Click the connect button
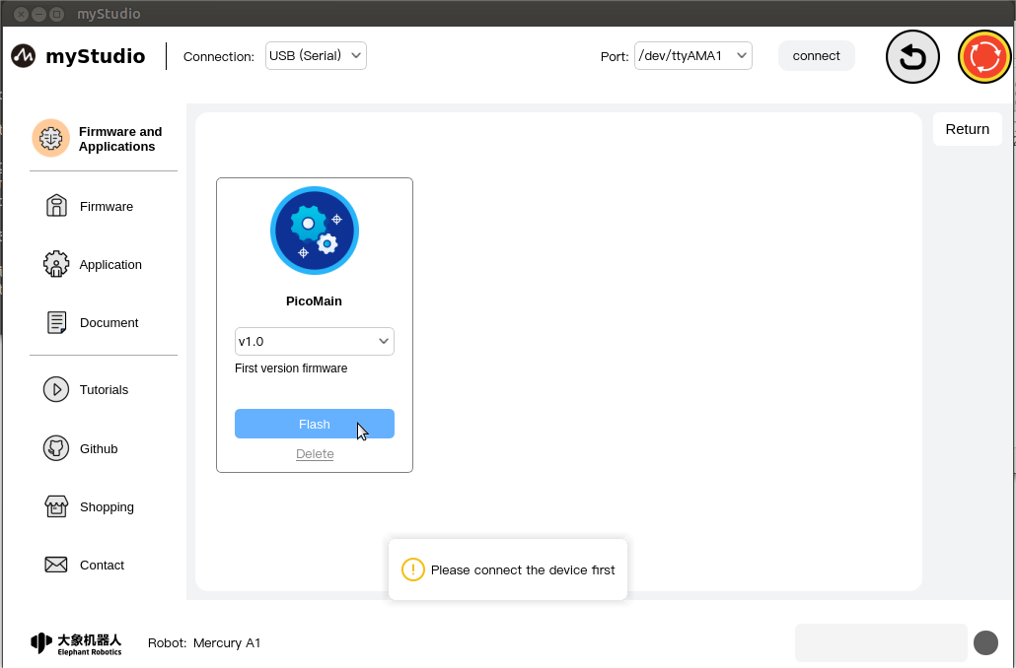 click(x=816, y=55)
